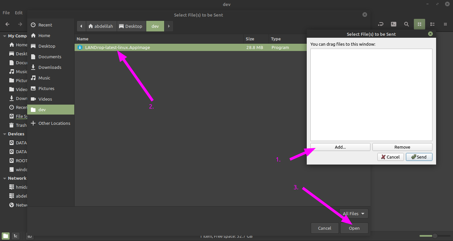This screenshot has height=241, width=453.
Task: Adjust the zoom slider in status bar
Action: tap(434, 236)
